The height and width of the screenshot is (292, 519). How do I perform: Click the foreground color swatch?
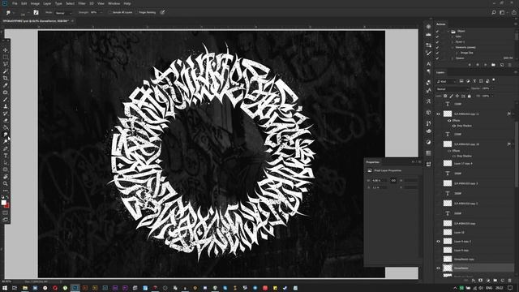tap(3, 202)
